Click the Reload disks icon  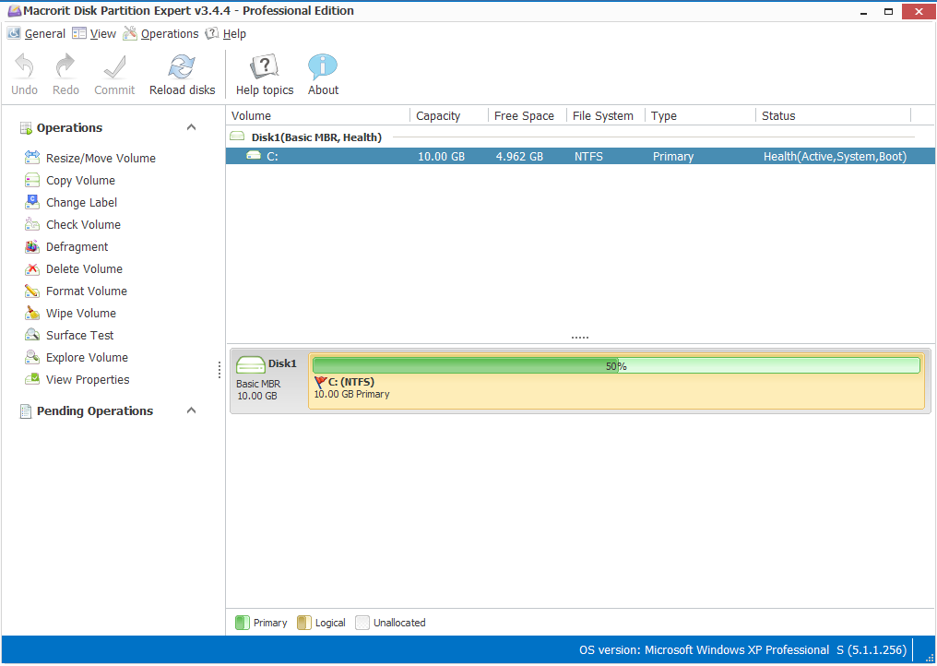[x=182, y=66]
